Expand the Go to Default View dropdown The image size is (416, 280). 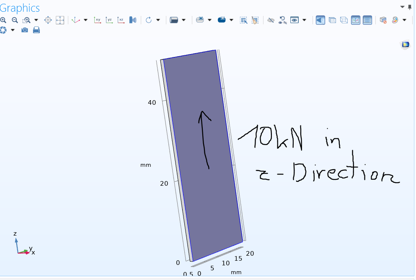[x=85, y=20]
